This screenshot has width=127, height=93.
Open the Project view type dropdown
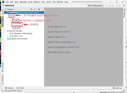(x=10, y=9)
